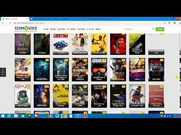Open the Confined movie poster

click(x=23, y=44)
